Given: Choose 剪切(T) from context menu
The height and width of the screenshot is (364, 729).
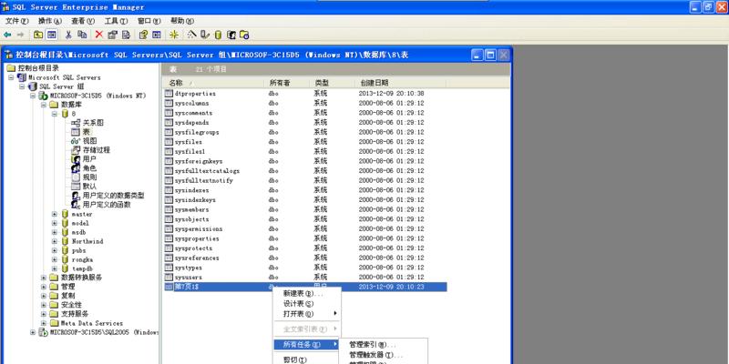Looking at the screenshot, I should coord(307,359).
